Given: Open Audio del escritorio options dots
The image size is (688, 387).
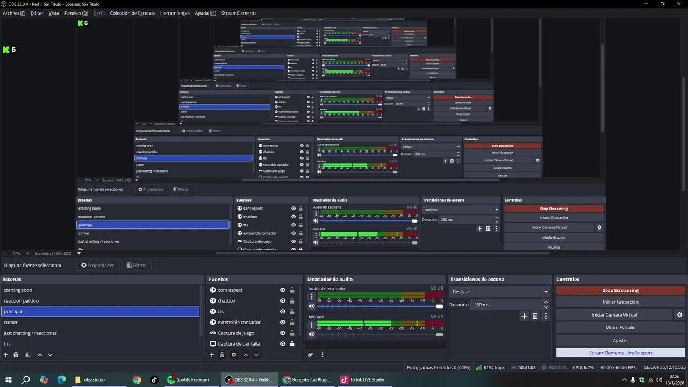Looking at the screenshot, I should coord(311,297).
